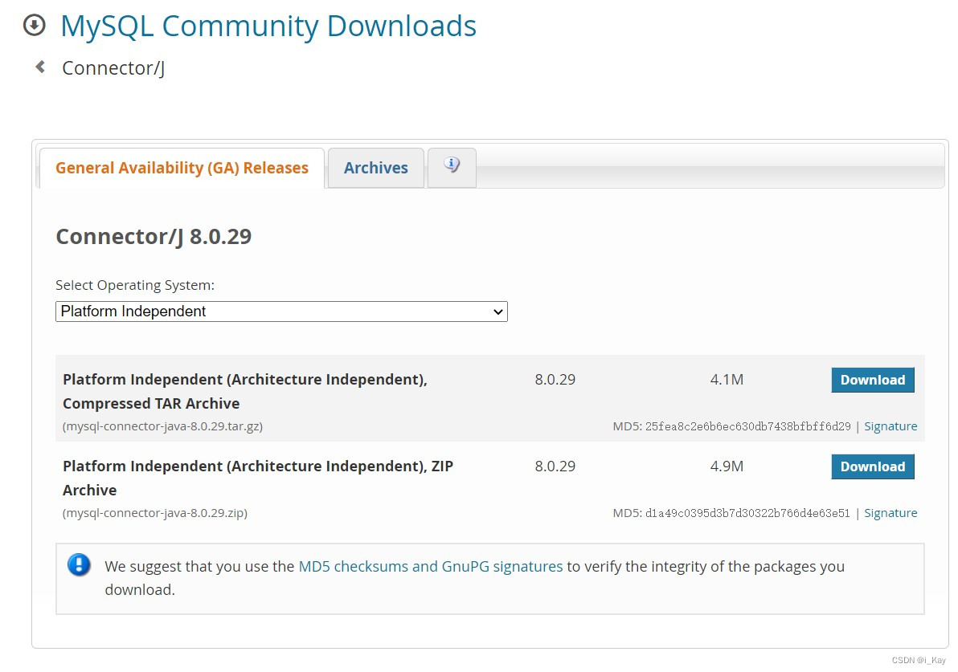The width and height of the screenshot is (958, 672).
Task: Click the Connector/J breadcrumb text
Action: [113, 67]
